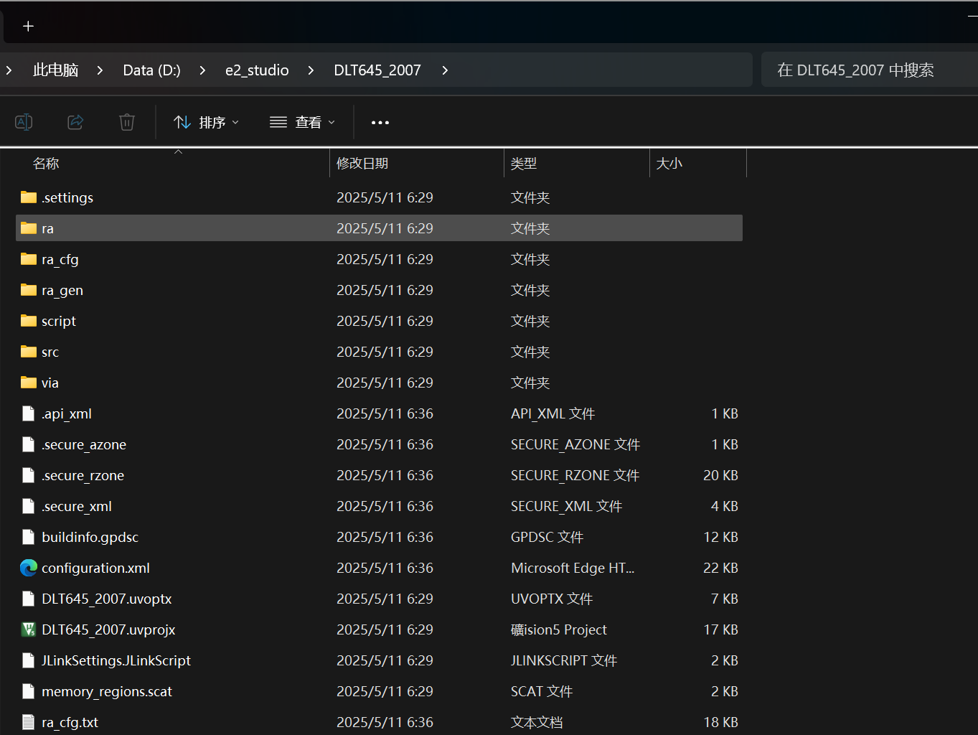The width and height of the screenshot is (978, 735).
Task: Expand chevron after Data (D:) breadcrumb
Action: point(202,70)
